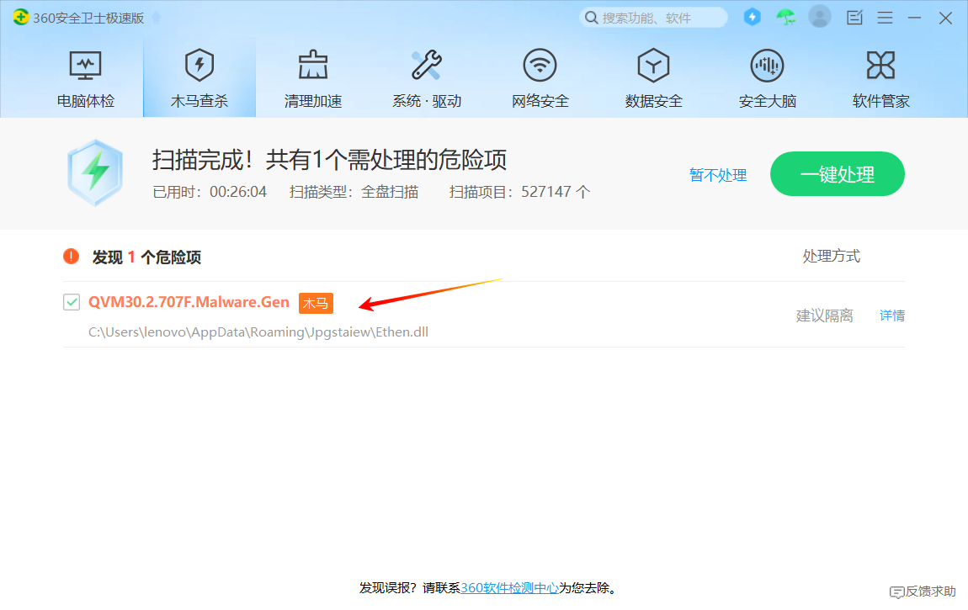Focus the 搜索功能、软件 search field
968x610 pixels.
pyautogui.click(x=654, y=18)
